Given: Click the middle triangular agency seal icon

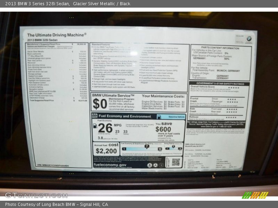Looking at the screenshot, I should [155, 165].
